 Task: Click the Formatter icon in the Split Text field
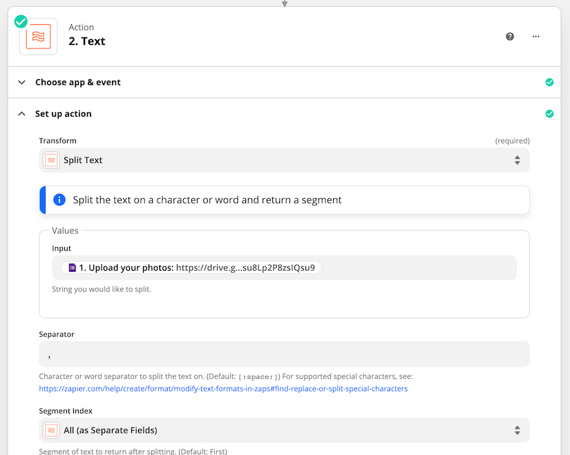(x=51, y=160)
